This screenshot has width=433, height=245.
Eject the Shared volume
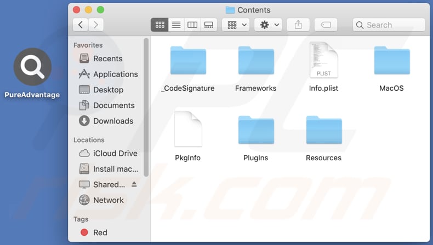(134, 184)
